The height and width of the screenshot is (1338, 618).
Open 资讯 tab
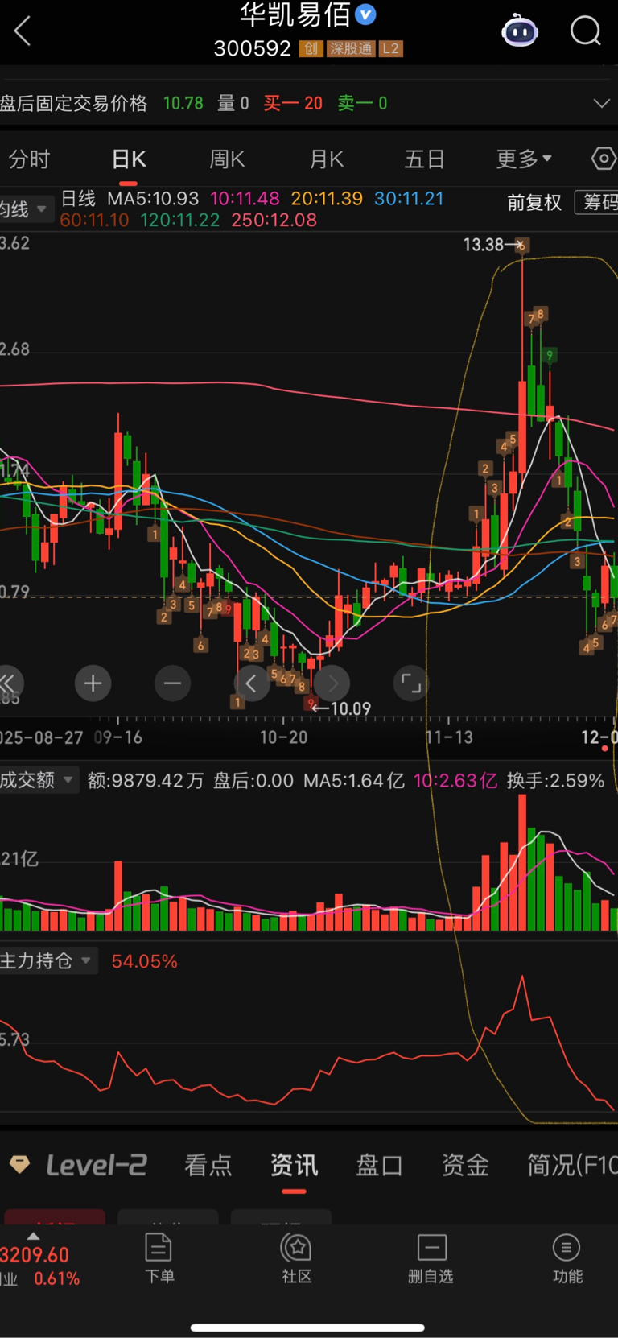[294, 1165]
